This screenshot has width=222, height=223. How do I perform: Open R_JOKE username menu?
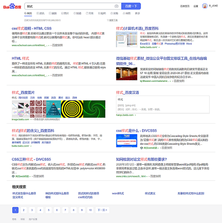coord(213,6)
